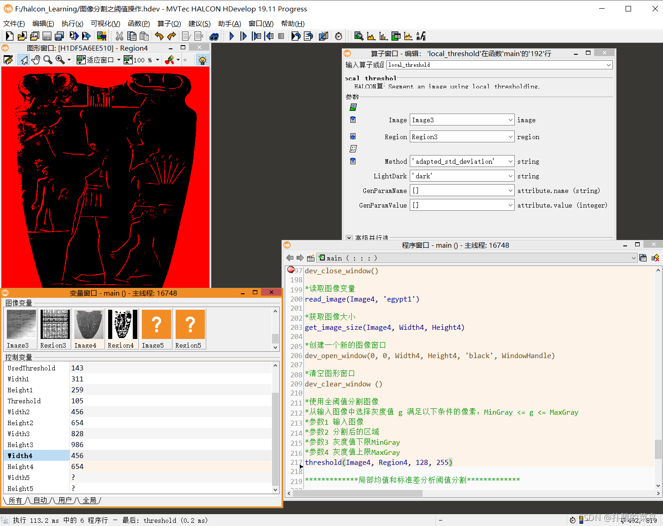This screenshot has width=663, height=526.
Task: Open the Feature Histogram tool icon
Action: 383,36
